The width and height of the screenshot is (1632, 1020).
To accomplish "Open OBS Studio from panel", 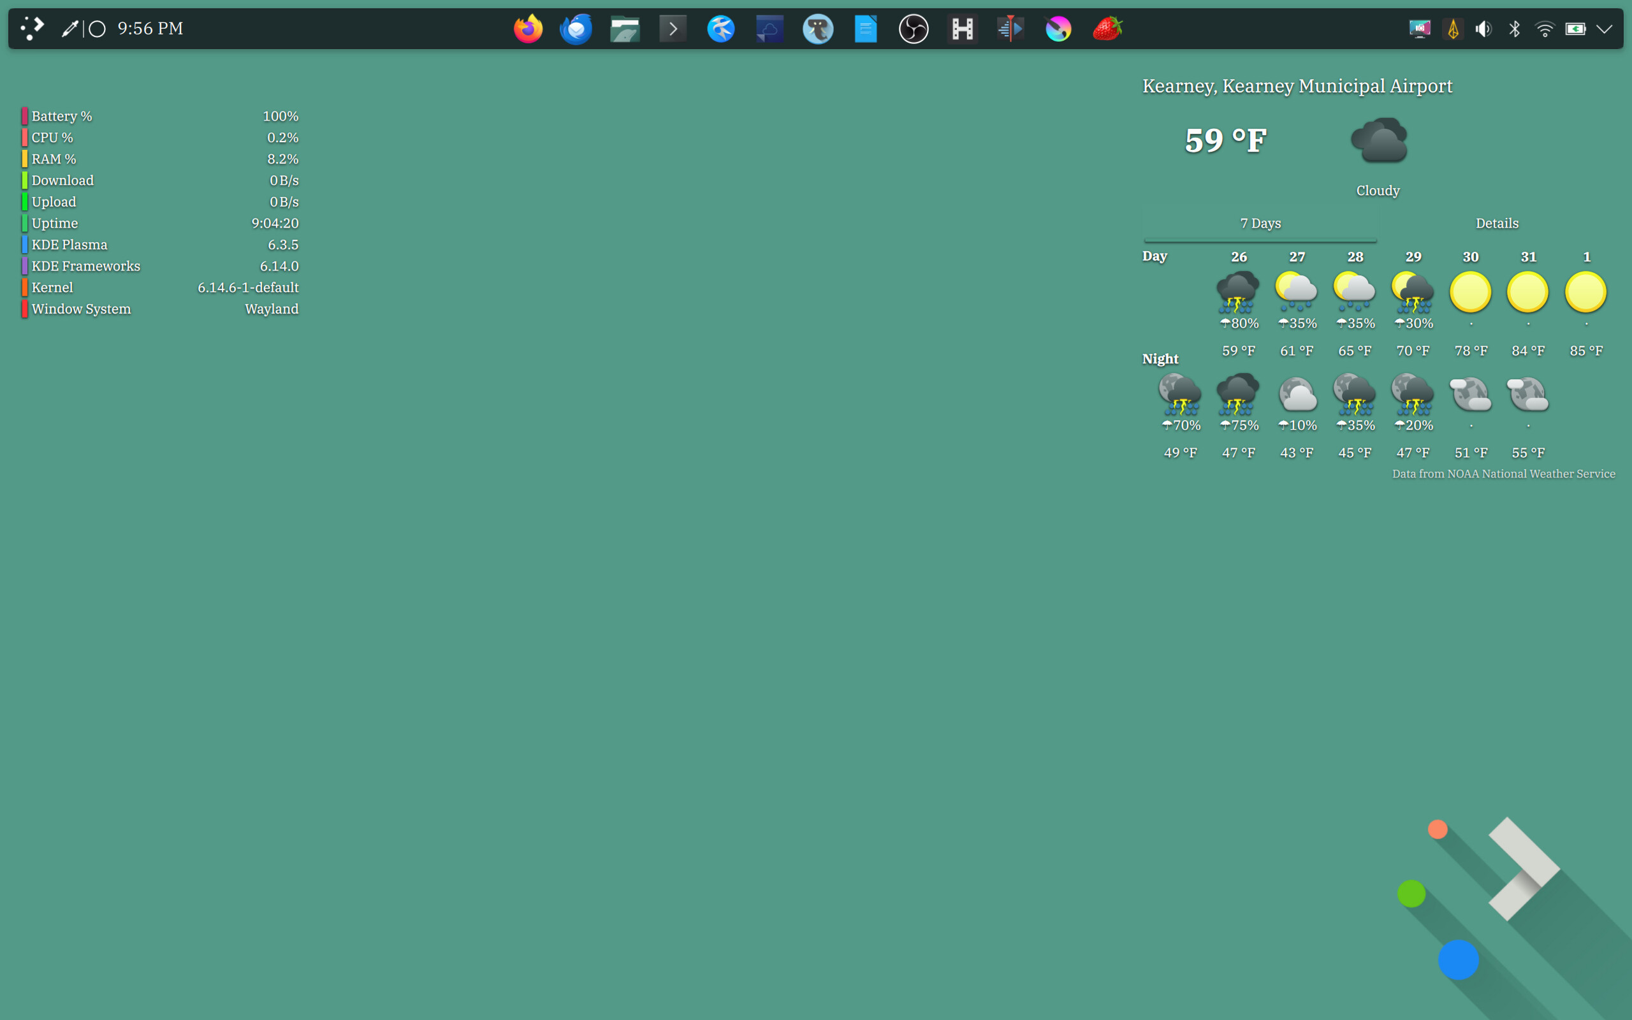I will tap(914, 29).
